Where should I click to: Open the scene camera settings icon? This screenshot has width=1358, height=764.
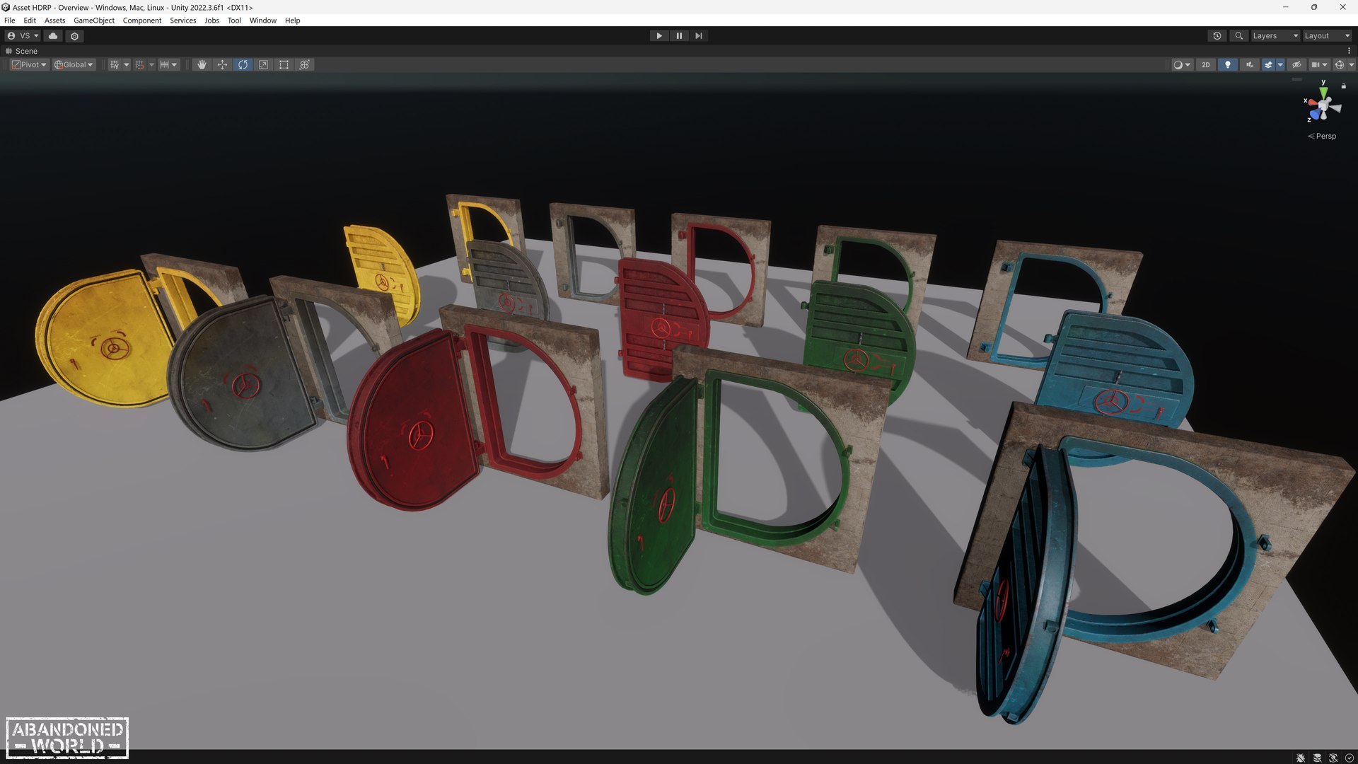pos(1315,64)
